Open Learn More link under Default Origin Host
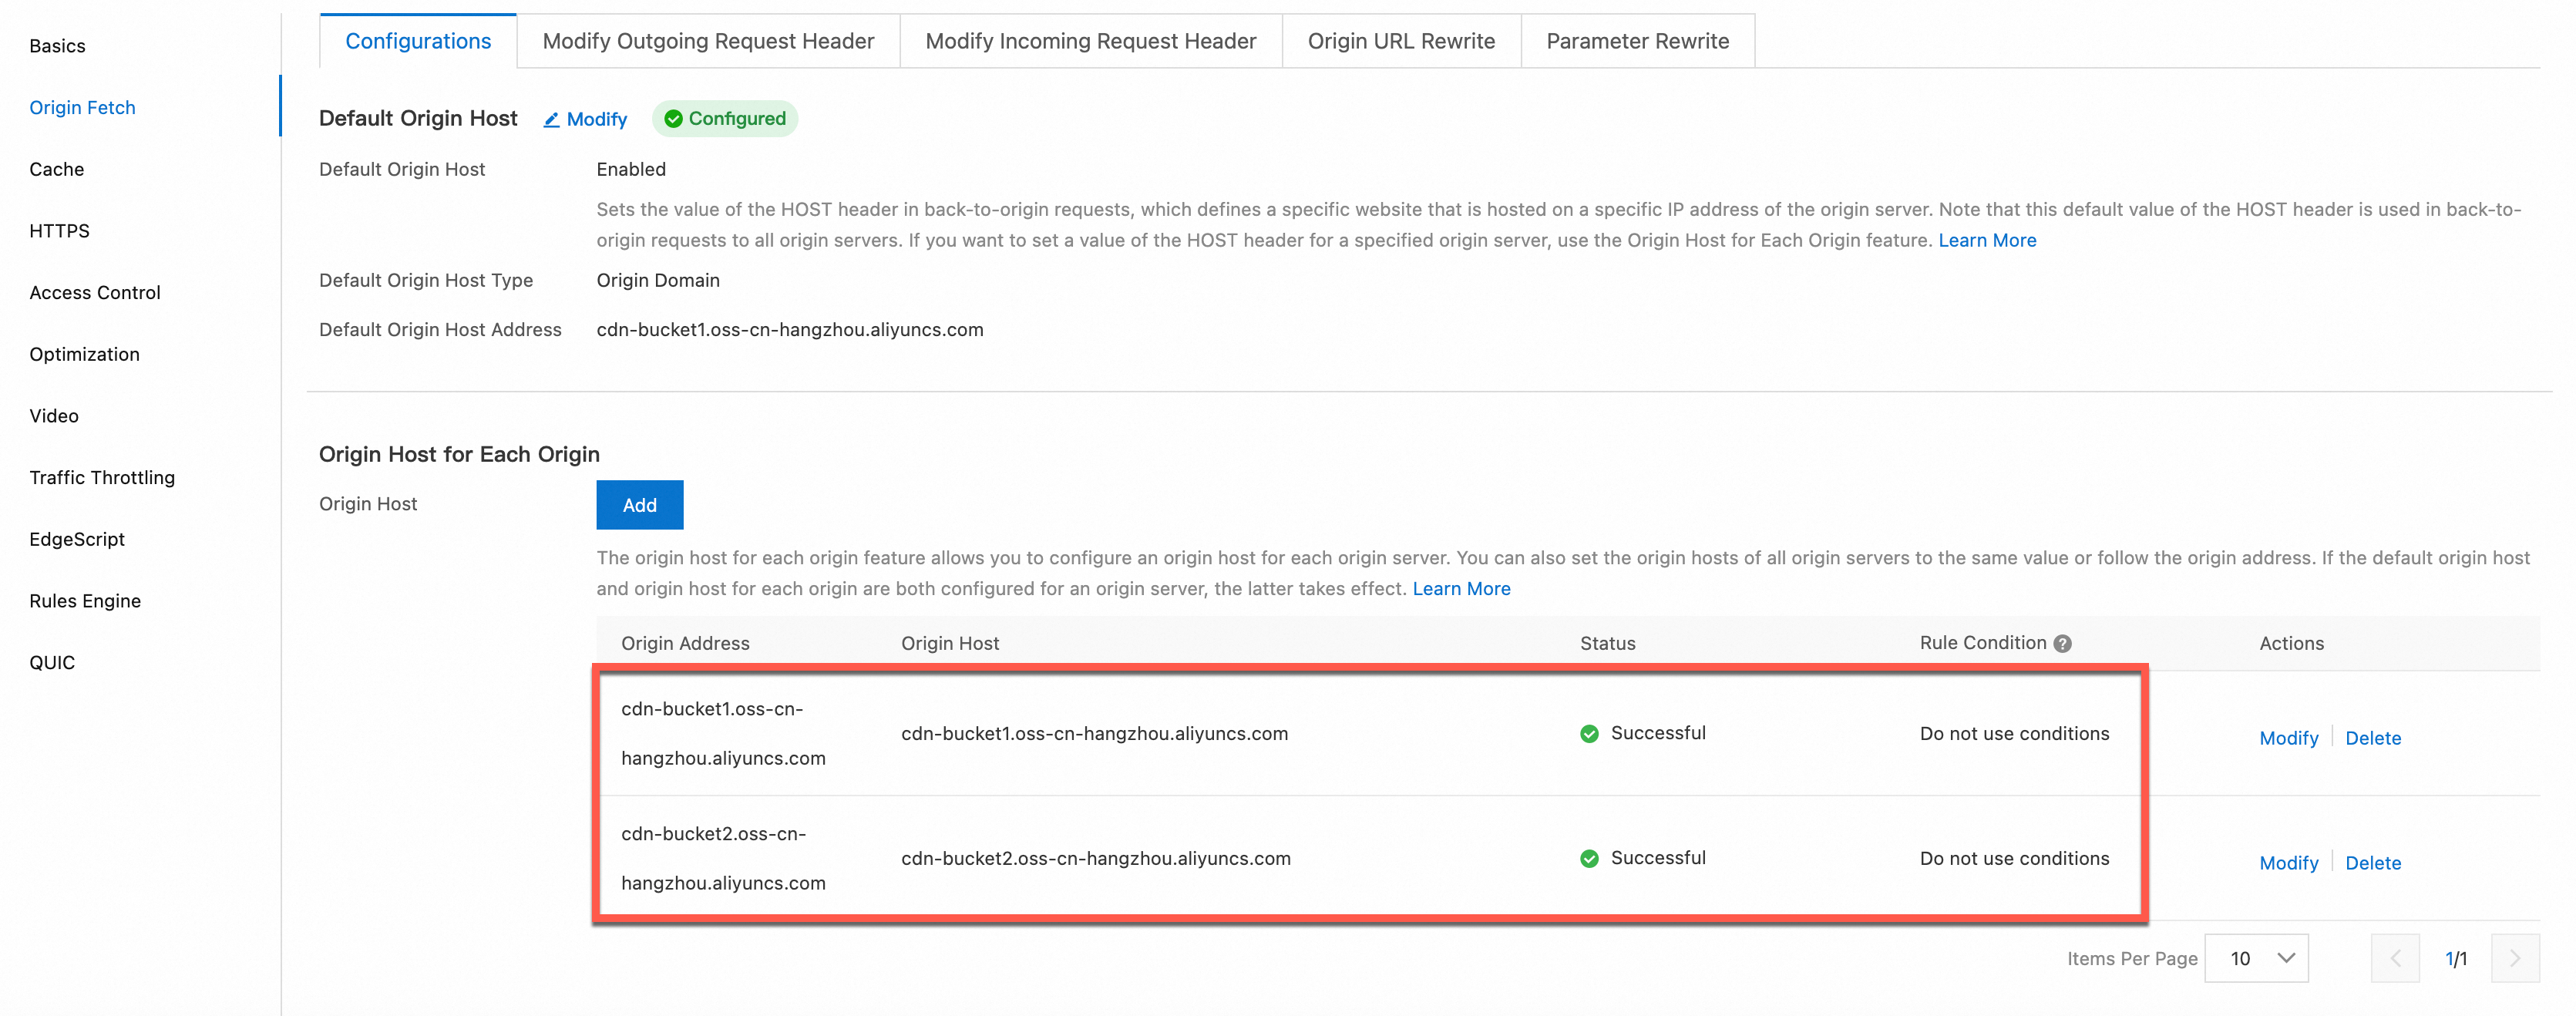 [x=1986, y=240]
